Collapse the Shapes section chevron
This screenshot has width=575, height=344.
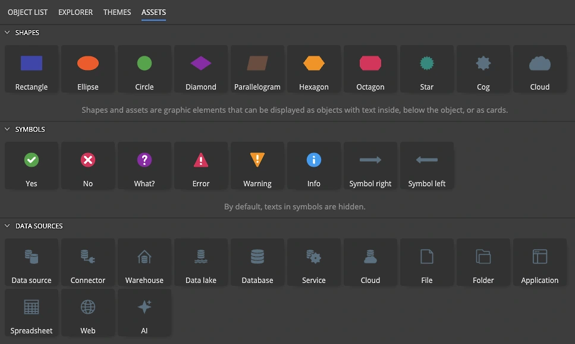[7, 33]
